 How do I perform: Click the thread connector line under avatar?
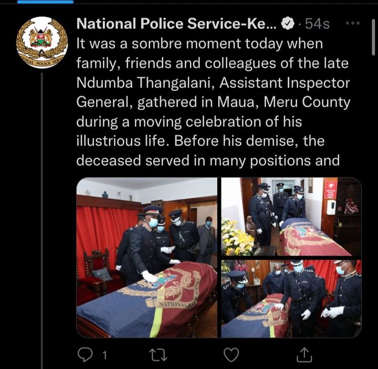pyautogui.click(x=42, y=221)
